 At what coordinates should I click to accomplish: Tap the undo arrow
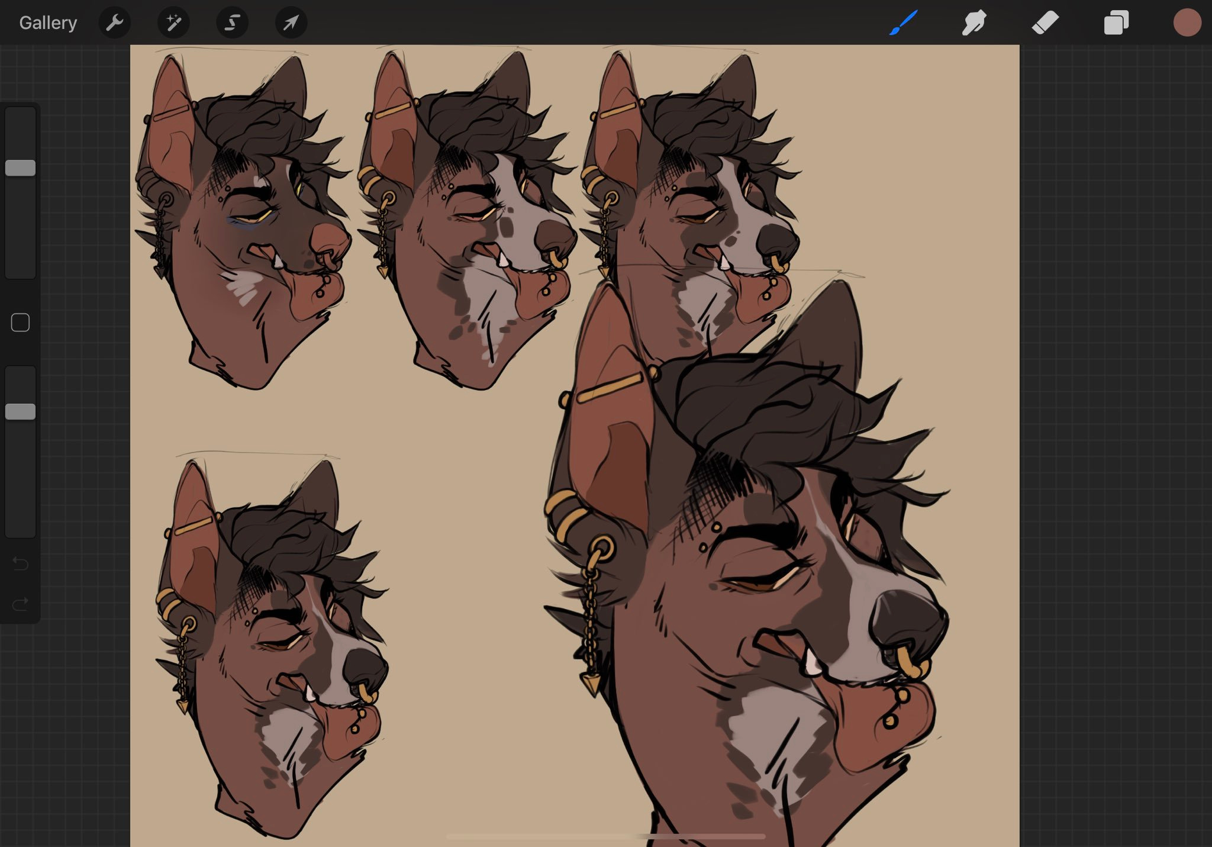[21, 563]
